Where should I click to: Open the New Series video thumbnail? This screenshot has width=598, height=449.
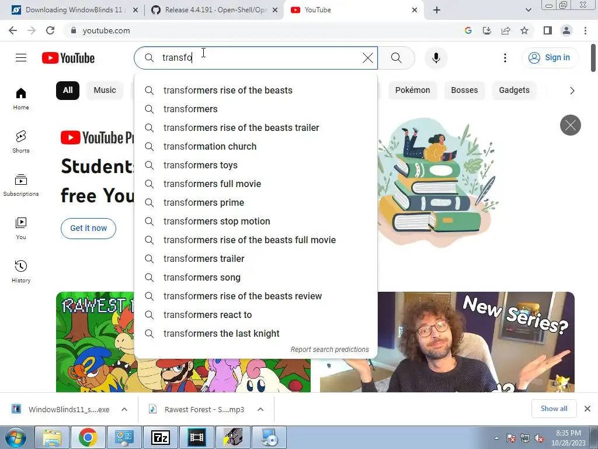(447, 342)
